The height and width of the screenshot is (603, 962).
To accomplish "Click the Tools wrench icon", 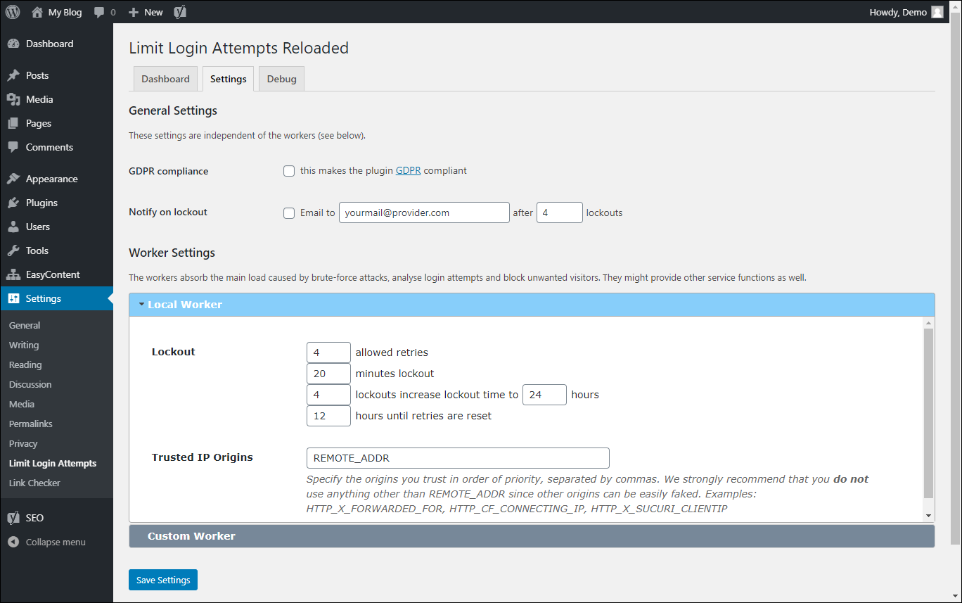I will click(13, 250).
